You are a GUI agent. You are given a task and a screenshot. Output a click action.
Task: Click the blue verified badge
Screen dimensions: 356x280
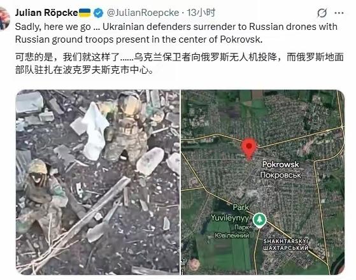pyautogui.click(x=98, y=13)
